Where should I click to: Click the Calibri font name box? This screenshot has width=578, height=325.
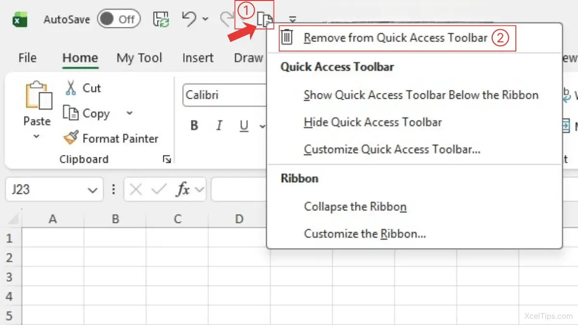coord(224,95)
